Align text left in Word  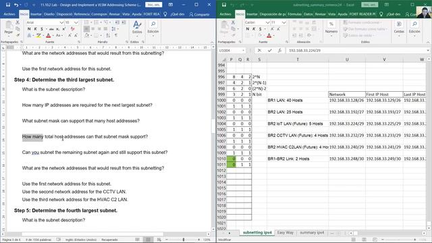pyautogui.click(x=86, y=29)
